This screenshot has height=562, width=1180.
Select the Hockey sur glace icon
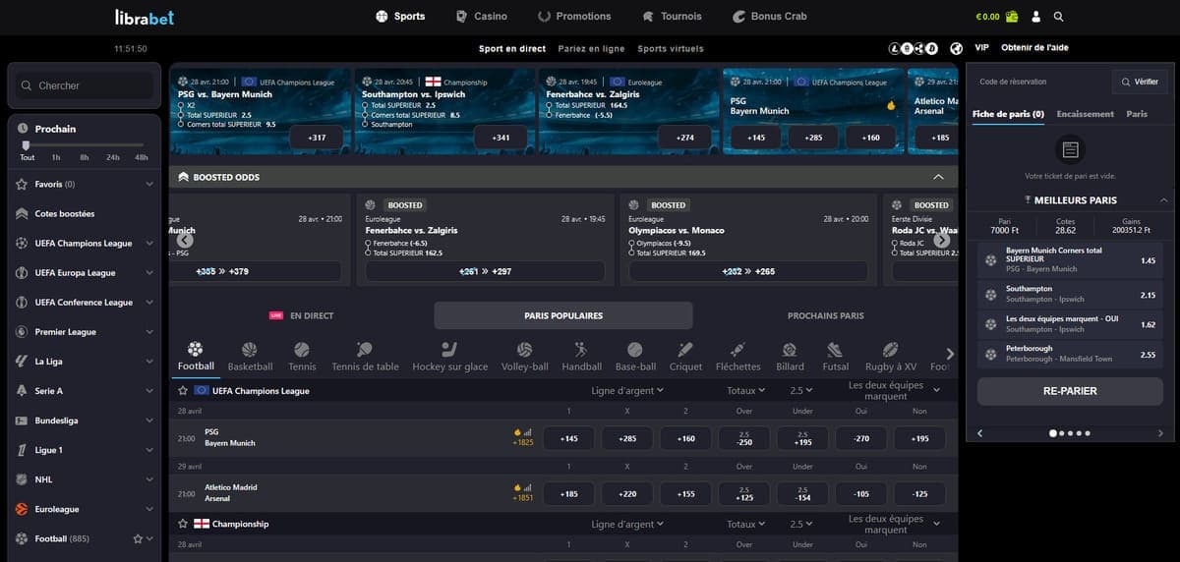449,358
